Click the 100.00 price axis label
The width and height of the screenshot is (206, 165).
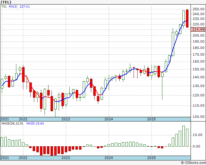pos(198,117)
